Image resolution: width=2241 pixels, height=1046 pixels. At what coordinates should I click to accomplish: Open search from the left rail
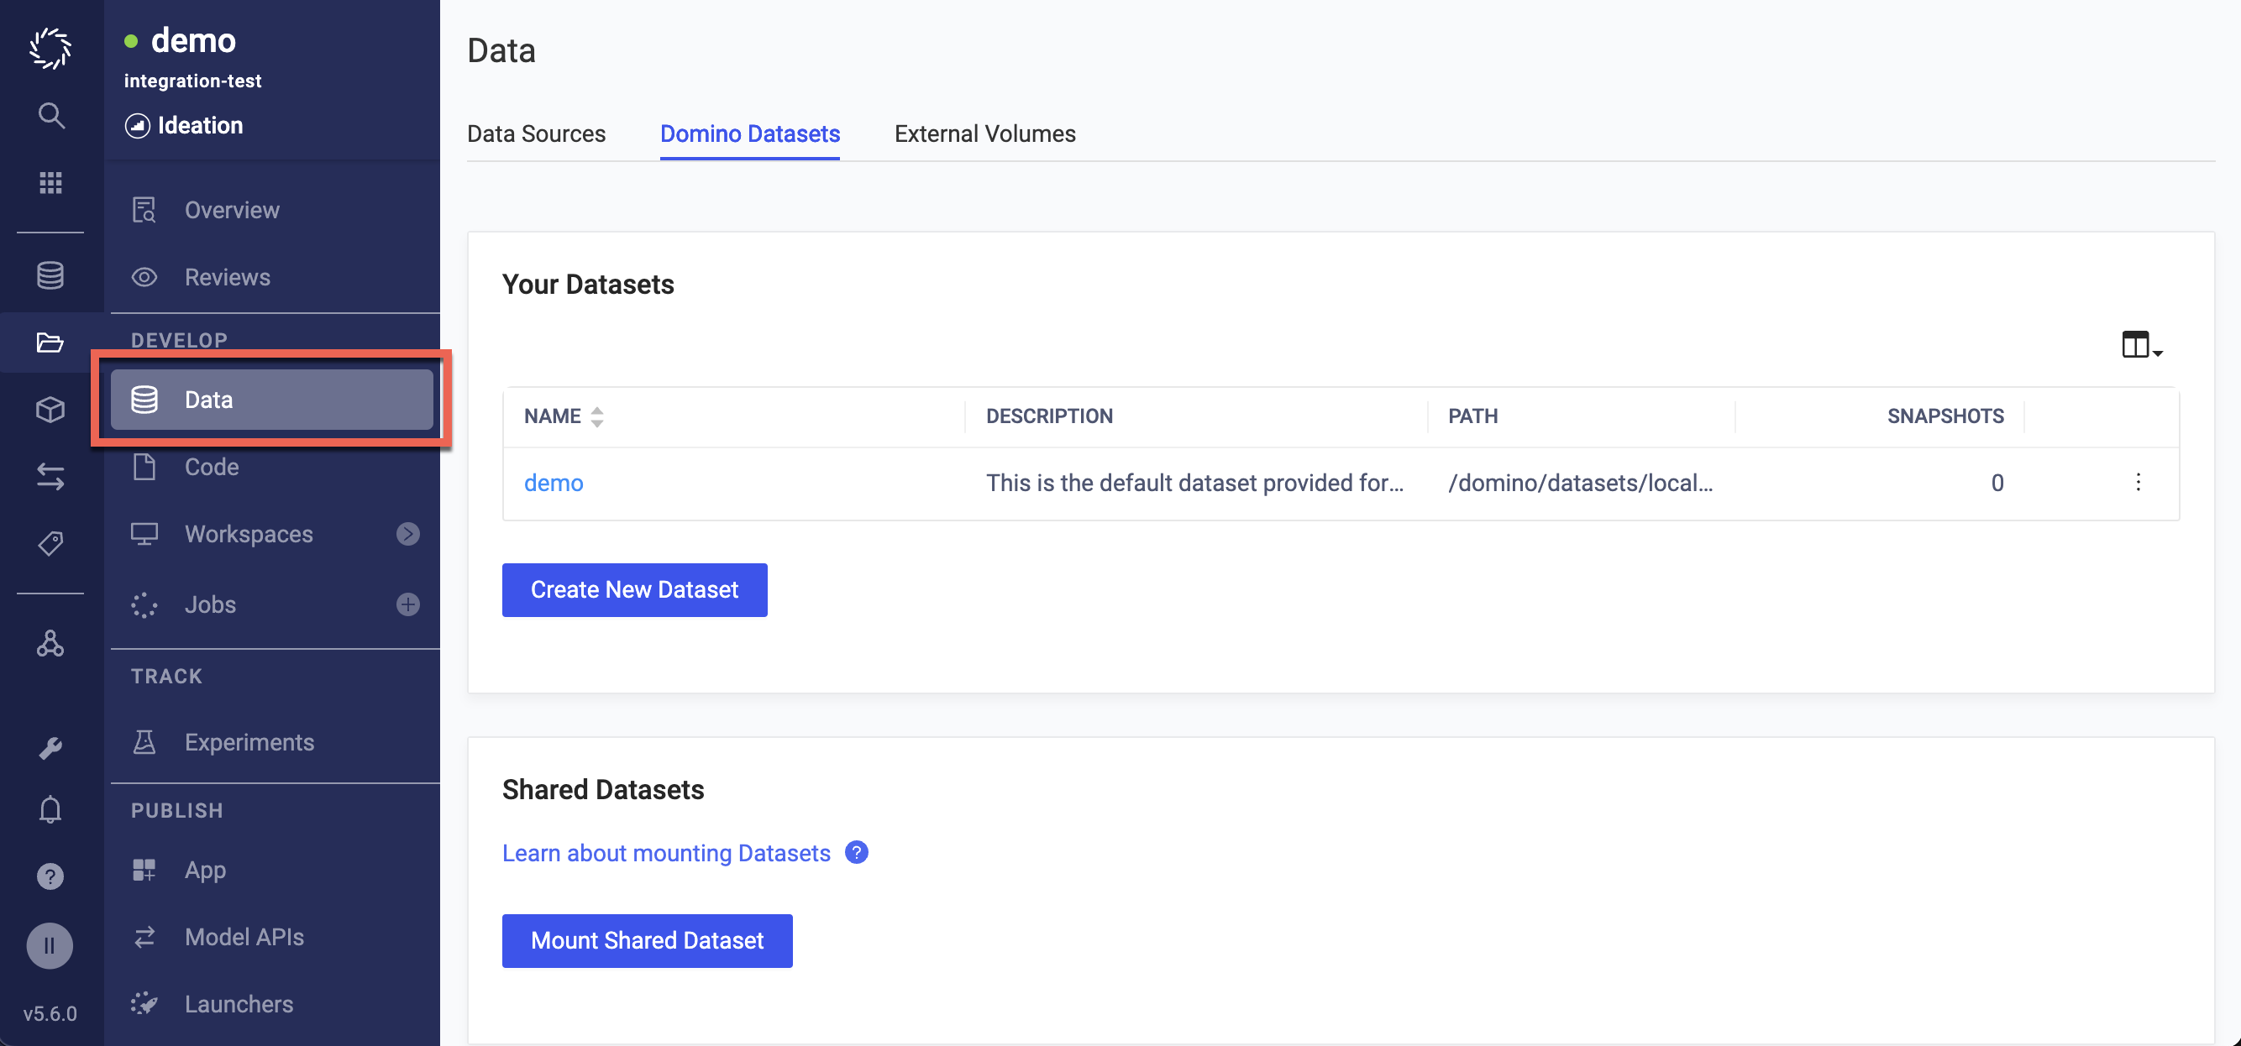click(51, 115)
